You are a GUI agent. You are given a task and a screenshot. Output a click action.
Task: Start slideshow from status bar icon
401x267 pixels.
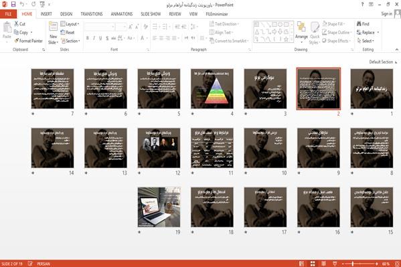tap(335, 264)
